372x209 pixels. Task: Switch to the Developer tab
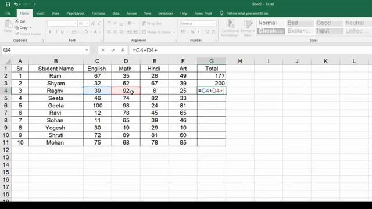(x=166, y=13)
